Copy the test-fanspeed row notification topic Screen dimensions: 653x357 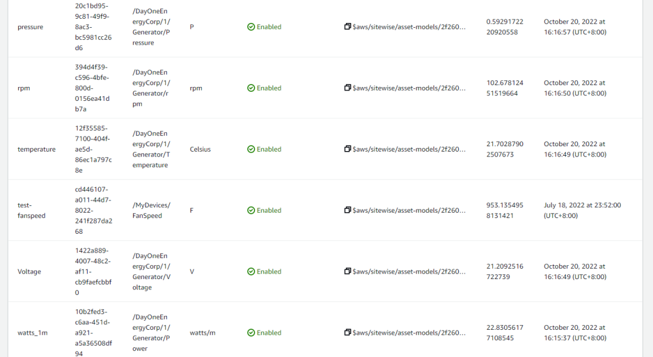pos(348,210)
